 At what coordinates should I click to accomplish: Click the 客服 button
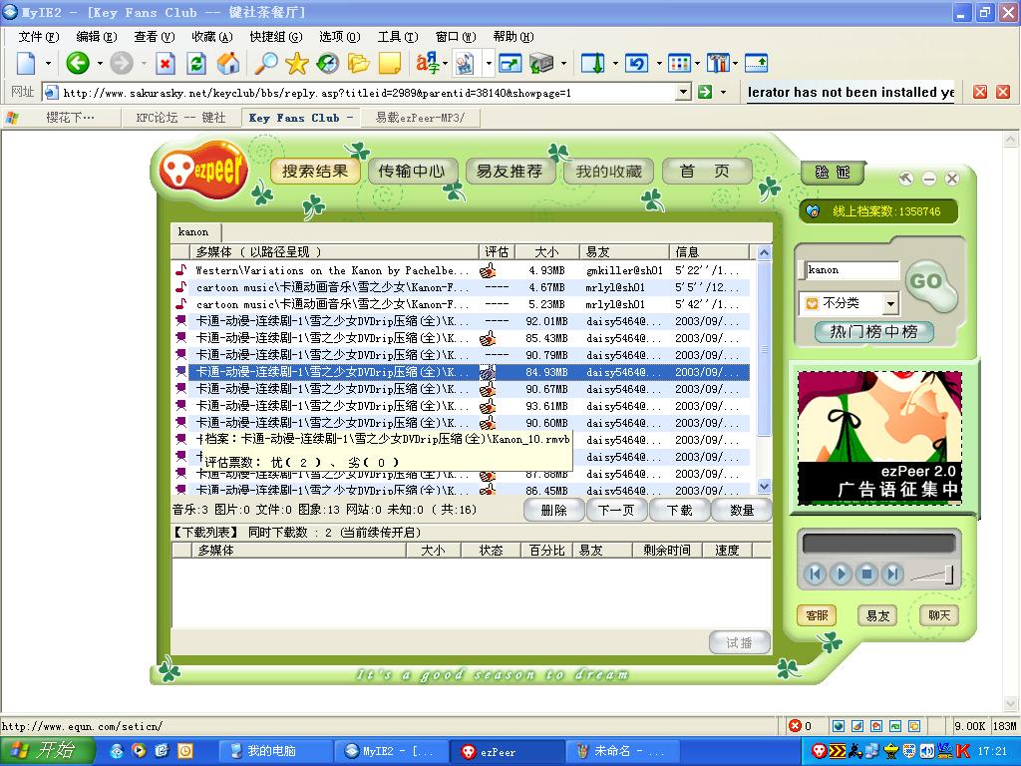coord(817,615)
